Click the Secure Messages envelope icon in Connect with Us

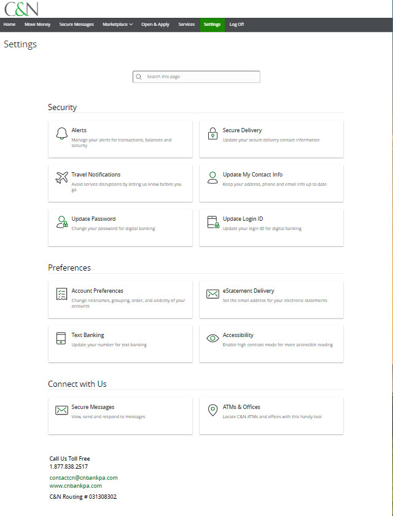pyautogui.click(x=61, y=410)
